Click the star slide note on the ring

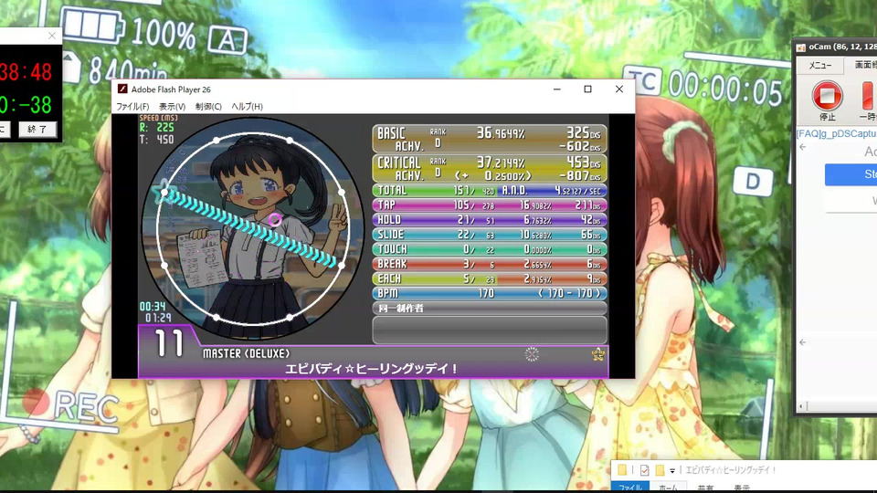pyautogui.click(x=164, y=191)
